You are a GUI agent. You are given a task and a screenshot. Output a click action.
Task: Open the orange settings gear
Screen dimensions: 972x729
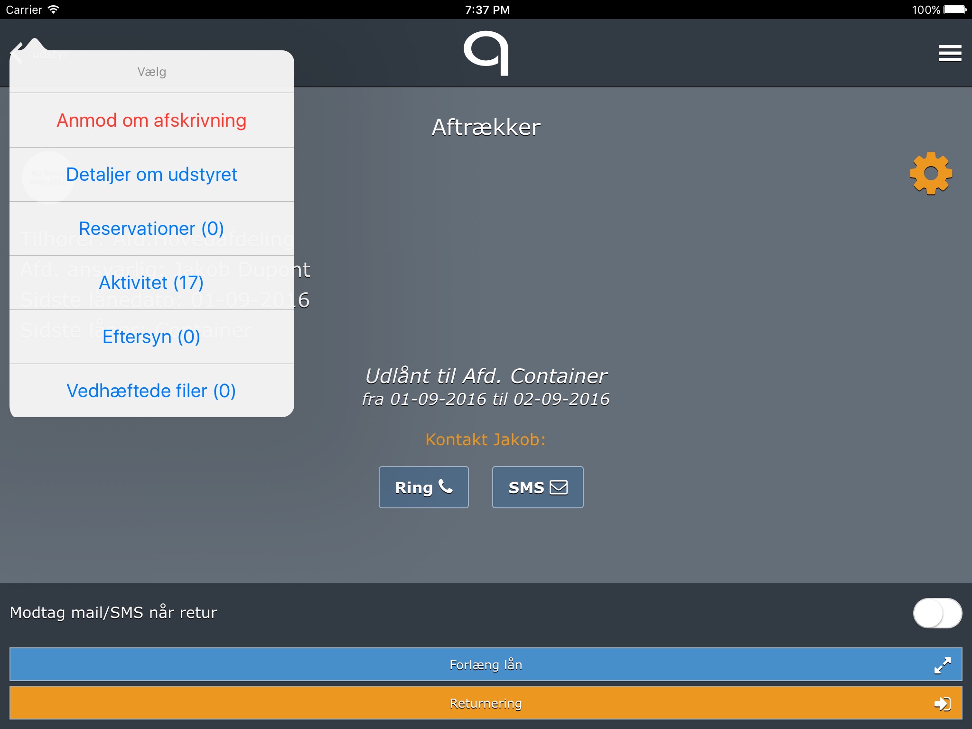[x=931, y=173]
